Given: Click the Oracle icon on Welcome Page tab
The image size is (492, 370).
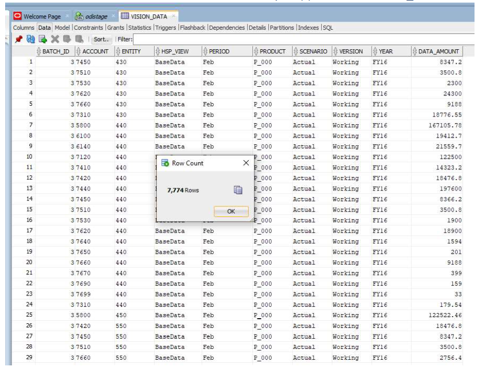Looking at the screenshot, I should click(19, 15).
